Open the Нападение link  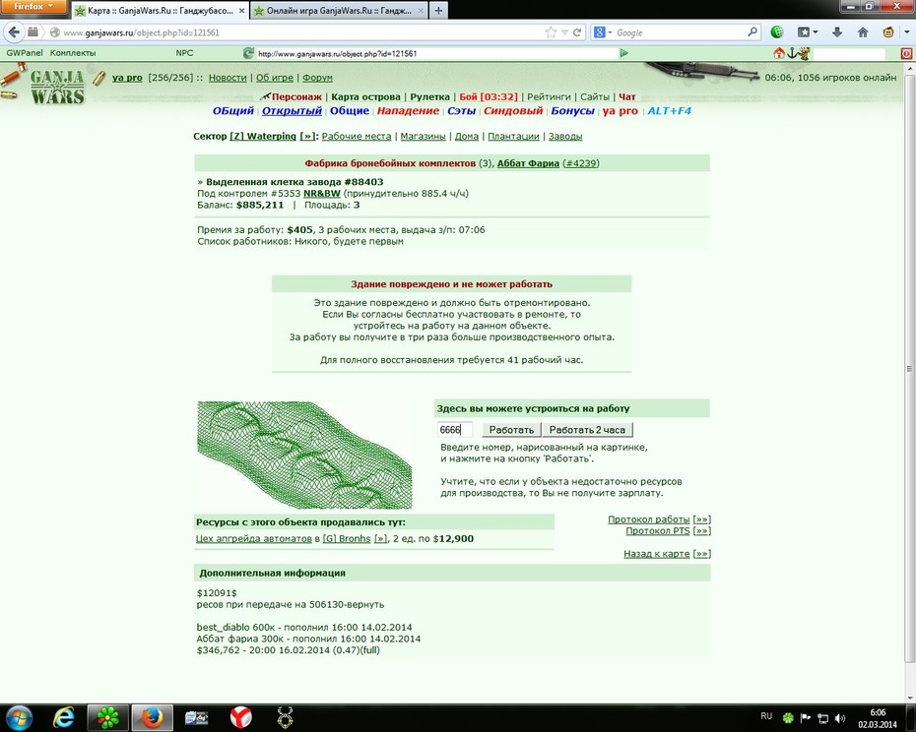[408, 111]
